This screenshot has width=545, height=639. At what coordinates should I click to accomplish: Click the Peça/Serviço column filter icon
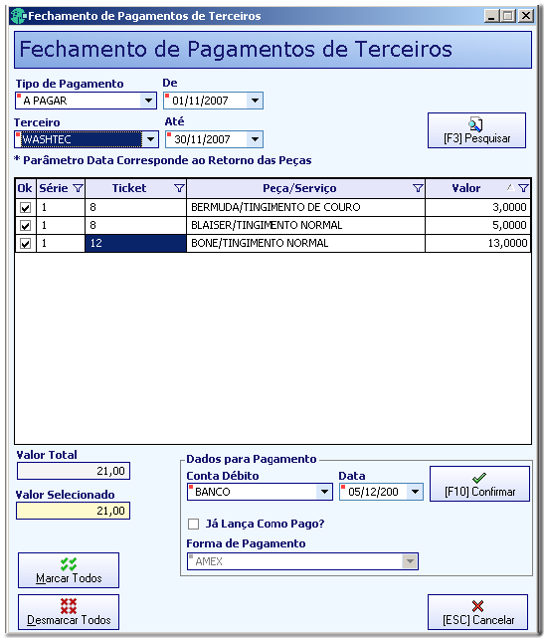(418, 188)
